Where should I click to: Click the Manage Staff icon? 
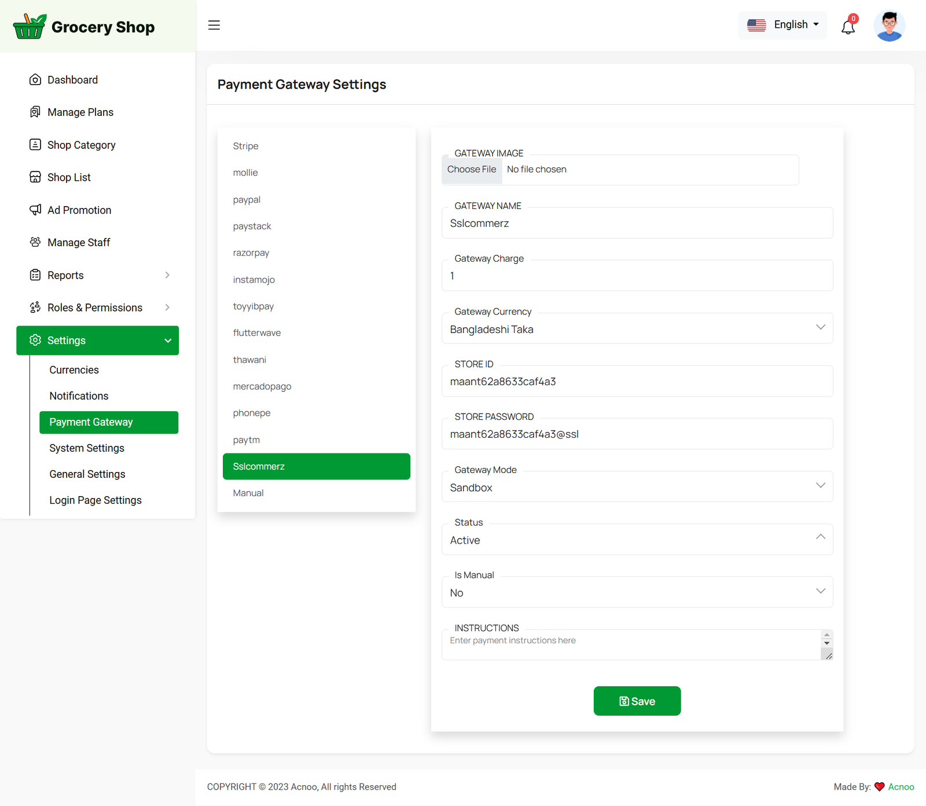[35, 242]
